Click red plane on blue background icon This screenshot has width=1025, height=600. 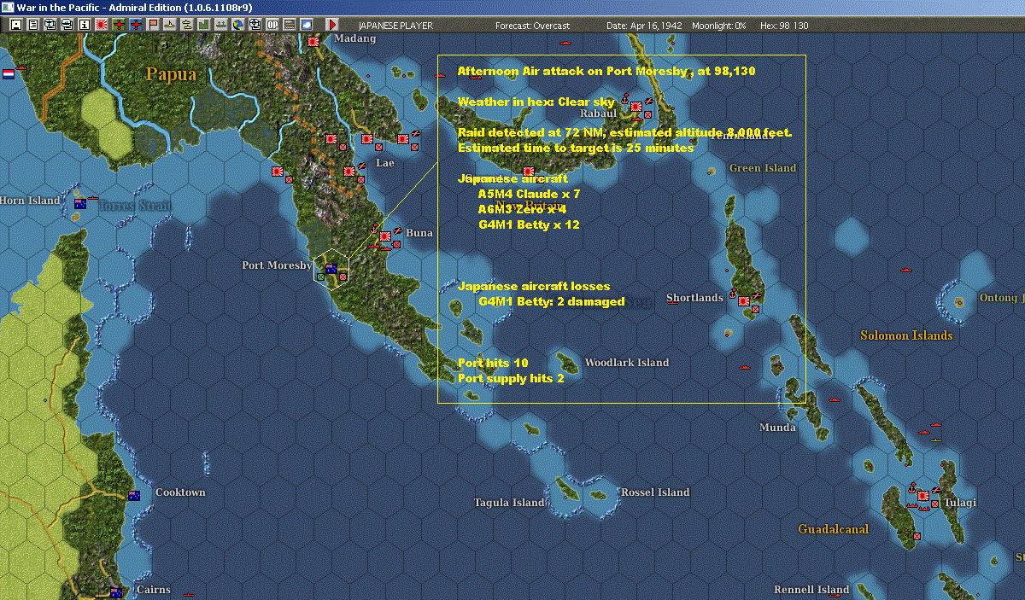tap(136, 25)
